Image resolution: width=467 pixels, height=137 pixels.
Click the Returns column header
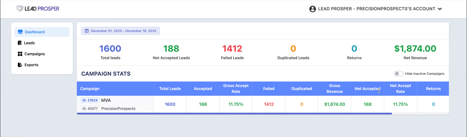pyautogui.click(x=433, y=89)
